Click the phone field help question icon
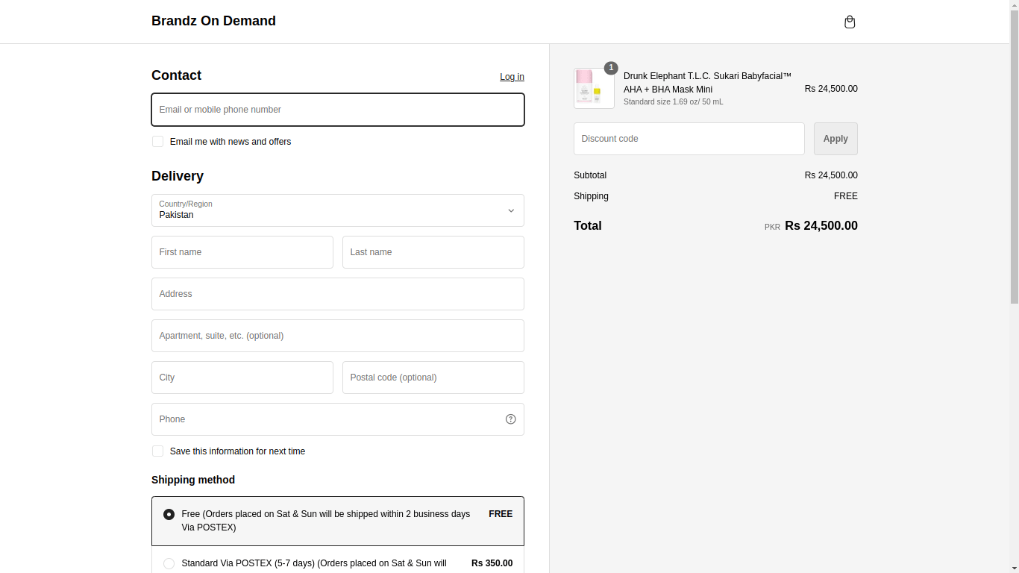This screenshot has width=1019, height=573. tap(510, 419)
